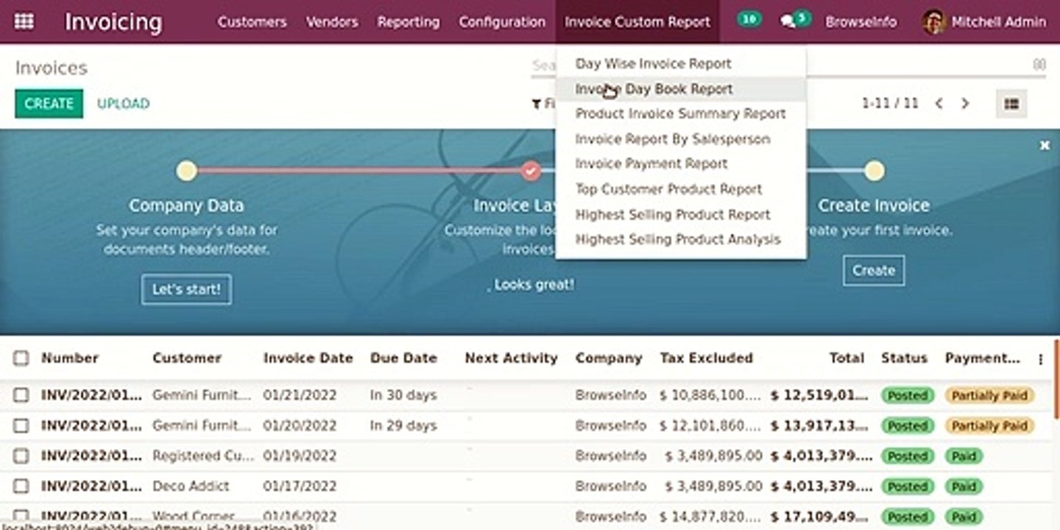Go to previous page arrow

point(939,104)
